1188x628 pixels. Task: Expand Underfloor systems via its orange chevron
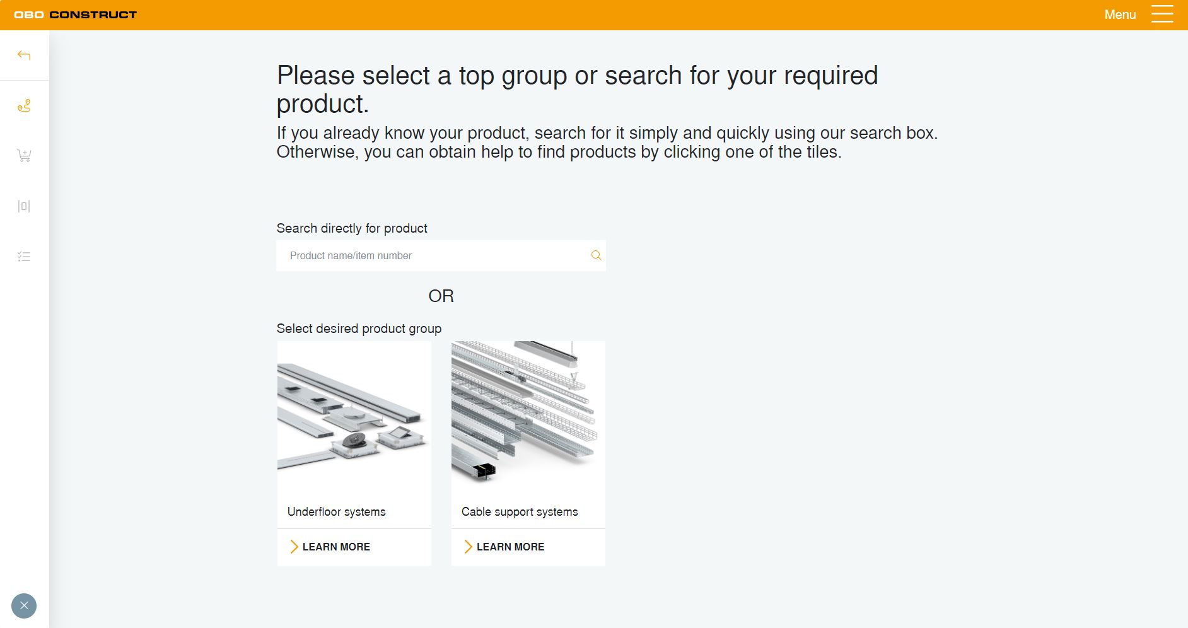pos(293,547)
